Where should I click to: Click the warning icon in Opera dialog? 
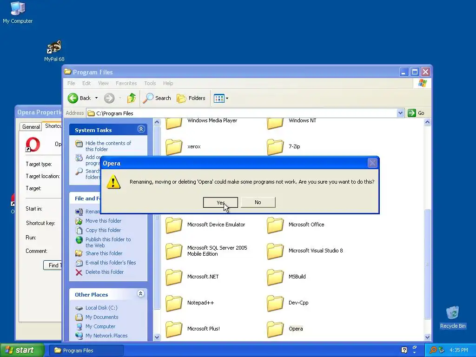click(x=113, y=182)
